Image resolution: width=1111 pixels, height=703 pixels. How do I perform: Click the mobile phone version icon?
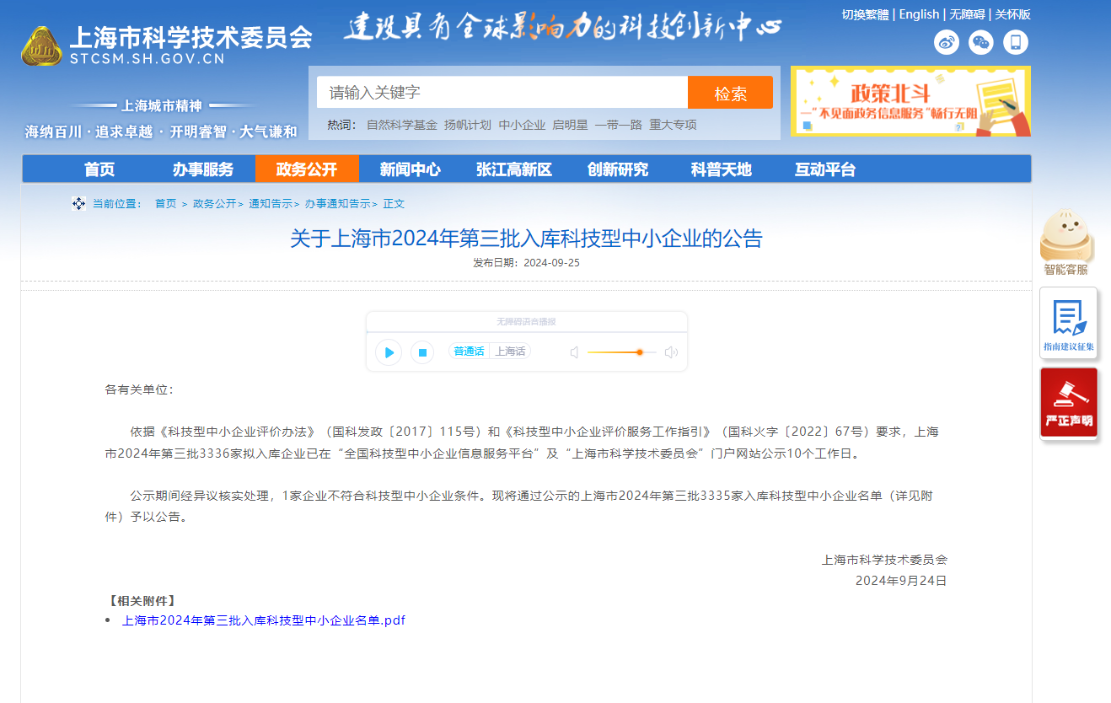(1016, 42)
